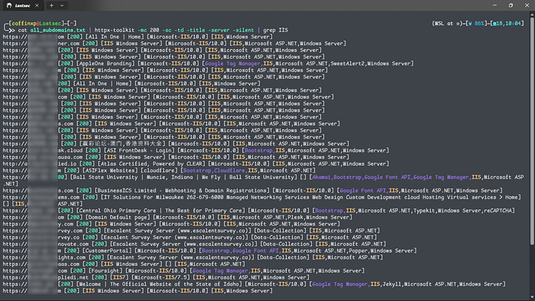The height and width of the screenshot is (301, 535).
Task: Click the coffinxp username in the prompt
Action: pos(24,23)
